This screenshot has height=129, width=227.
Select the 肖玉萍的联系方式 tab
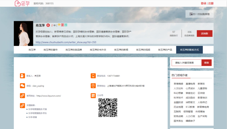189,50
